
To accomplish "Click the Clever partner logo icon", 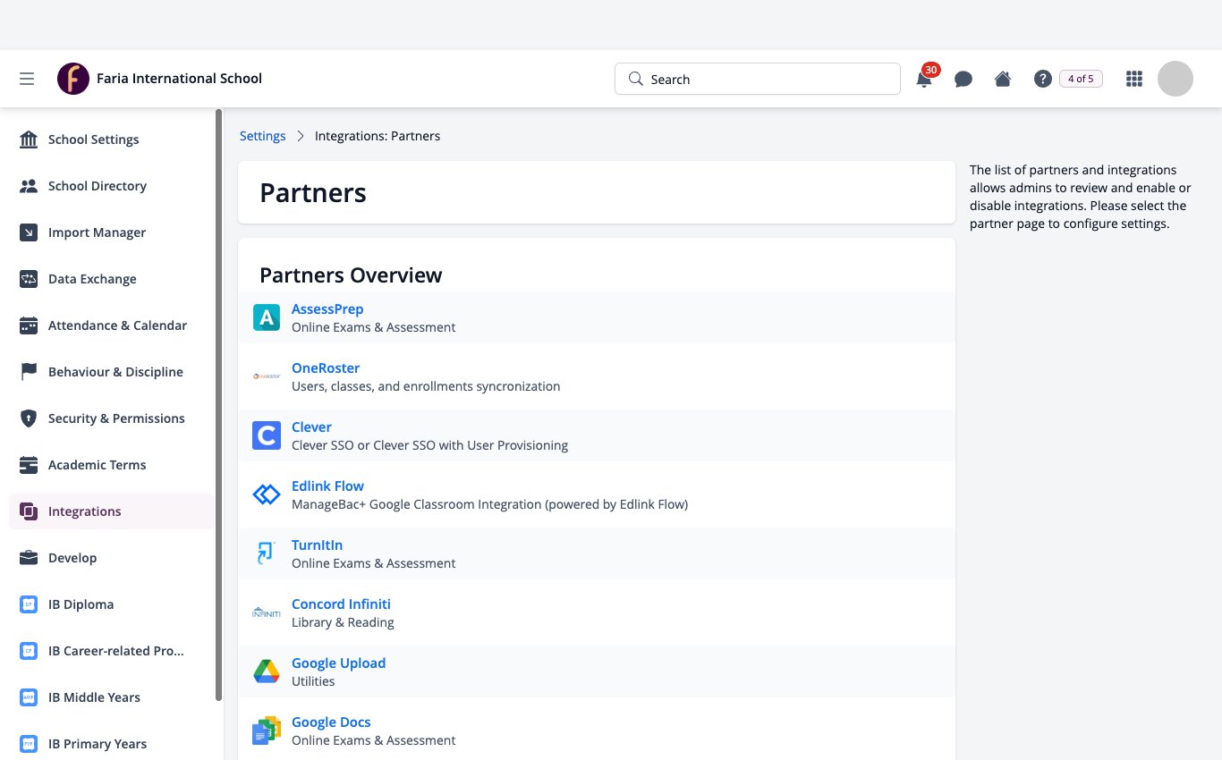I will coord(267,435).
